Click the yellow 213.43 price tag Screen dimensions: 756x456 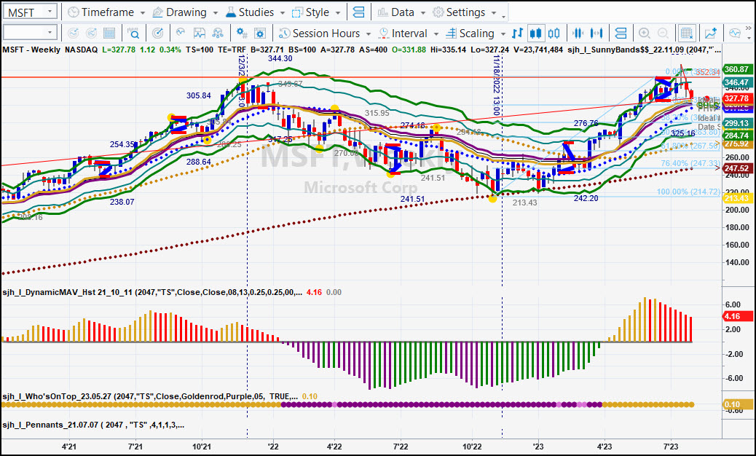coord(737,198)
